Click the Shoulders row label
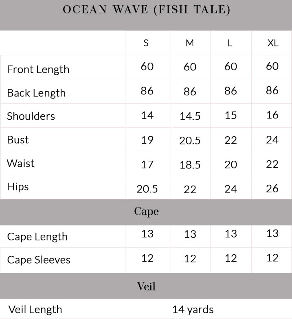The height and width of the screenshot is (319, 292). 31,116
